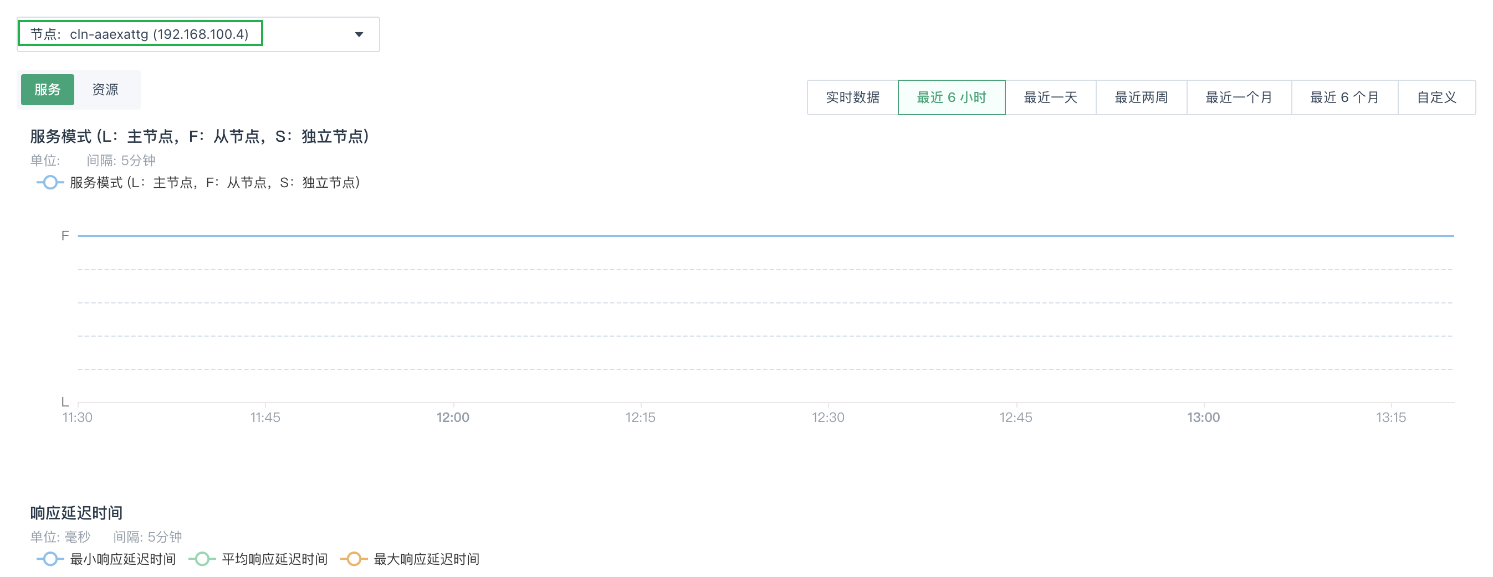Switch to the 服务 tab

[x=48, y=90]
